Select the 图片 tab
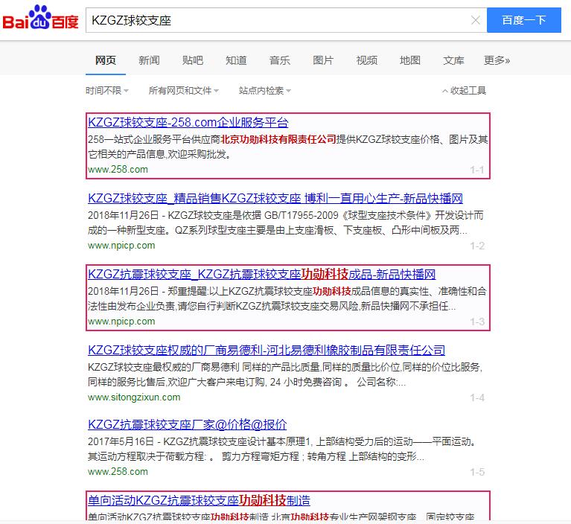571x524 pixels. 323,60
